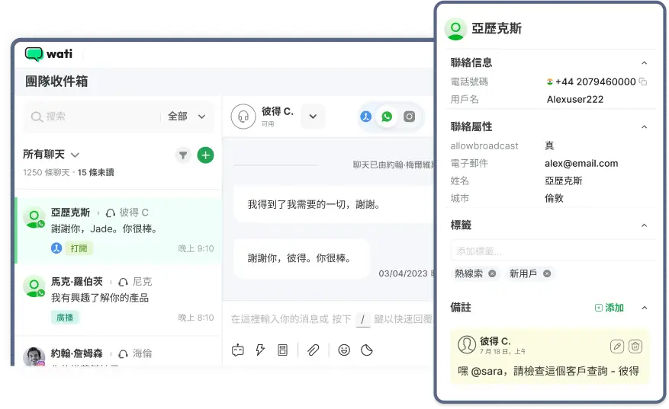Click username Alexuser222
This screenshot has height=409, width=669.
coord(574,99)
